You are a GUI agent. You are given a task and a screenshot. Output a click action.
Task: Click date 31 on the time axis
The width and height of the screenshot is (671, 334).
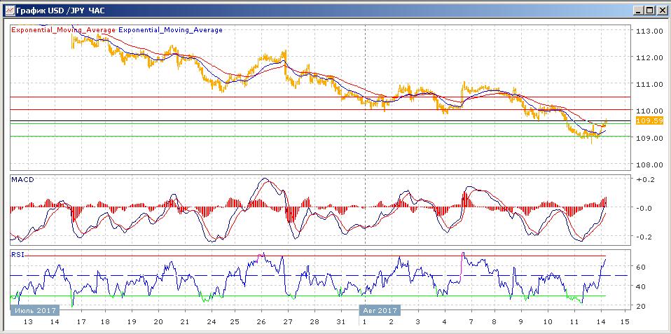tap(340, 322)
